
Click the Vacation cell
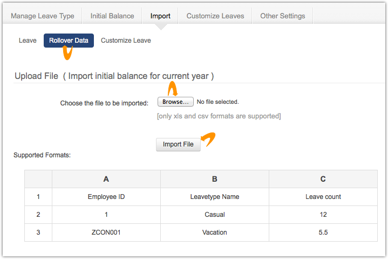point(215,232)
